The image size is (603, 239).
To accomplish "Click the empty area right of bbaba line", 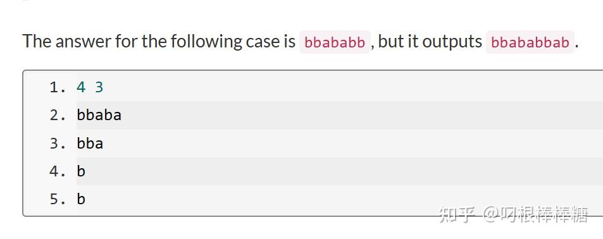I will click(x=361, y=115).
